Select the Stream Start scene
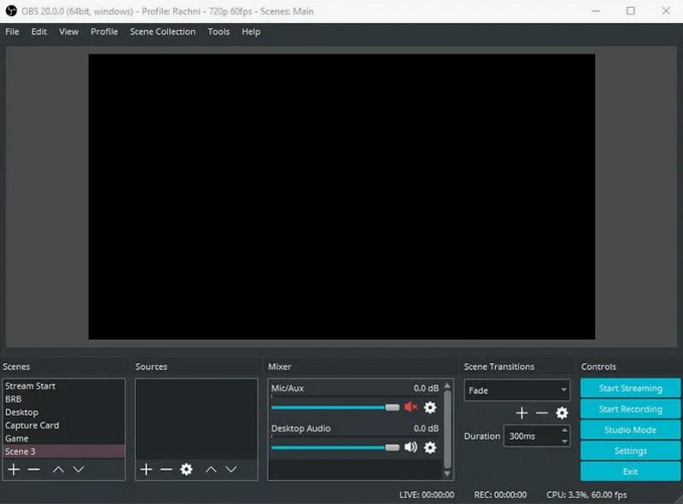This screenshot has height=504, width=683. coord(63,386)
